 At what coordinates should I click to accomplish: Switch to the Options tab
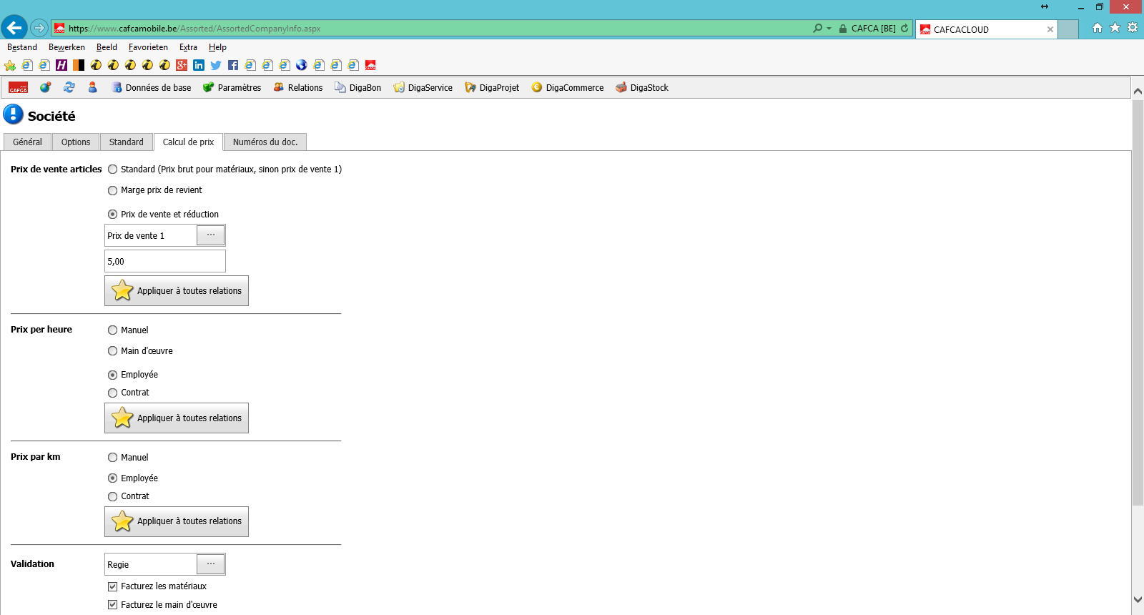[x=76, y=142]
